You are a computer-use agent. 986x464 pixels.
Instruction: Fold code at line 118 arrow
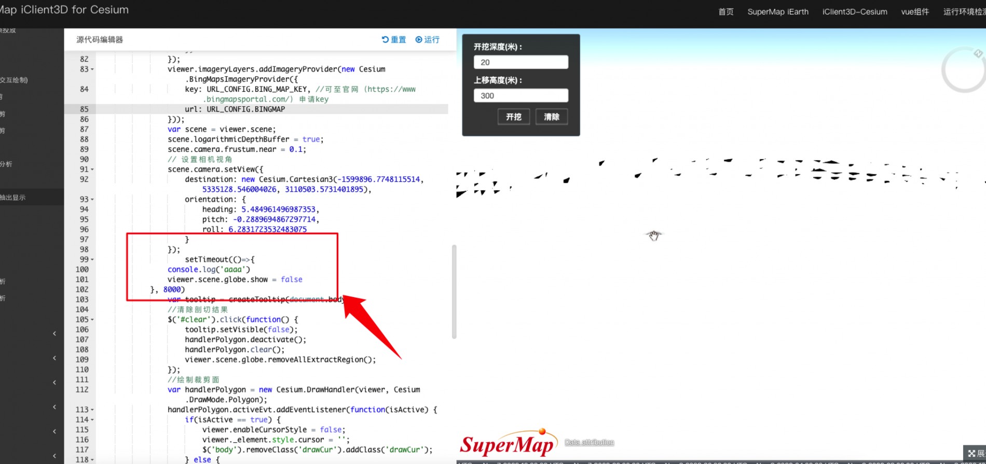point(92,460)
